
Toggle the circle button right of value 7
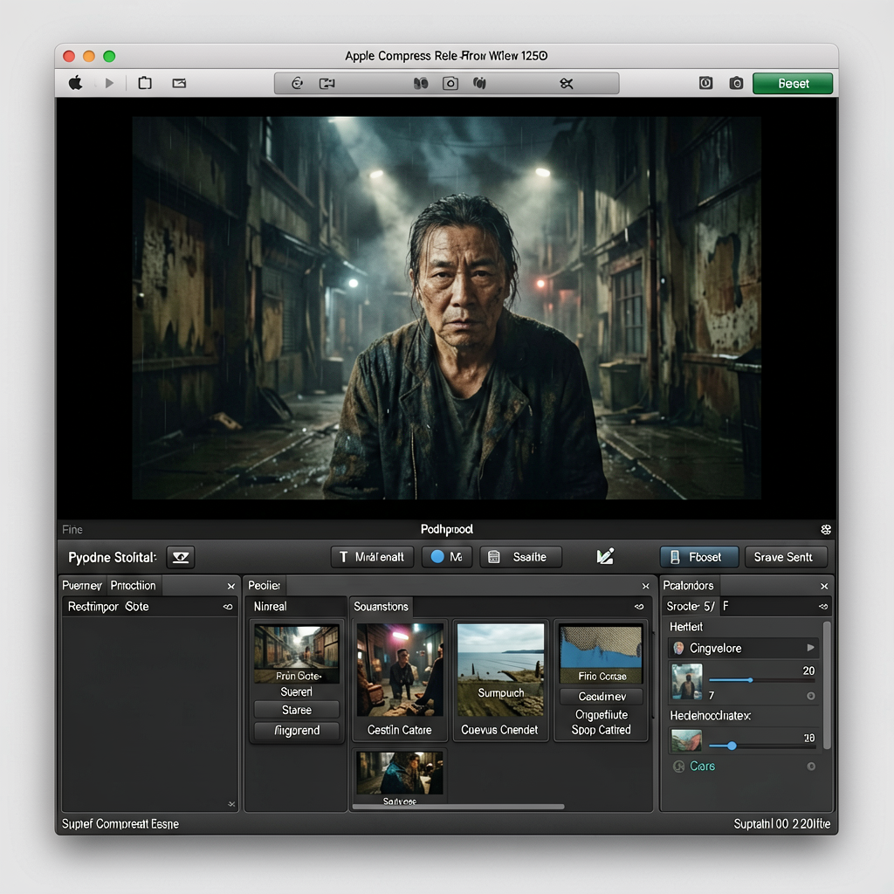(811, 696)
